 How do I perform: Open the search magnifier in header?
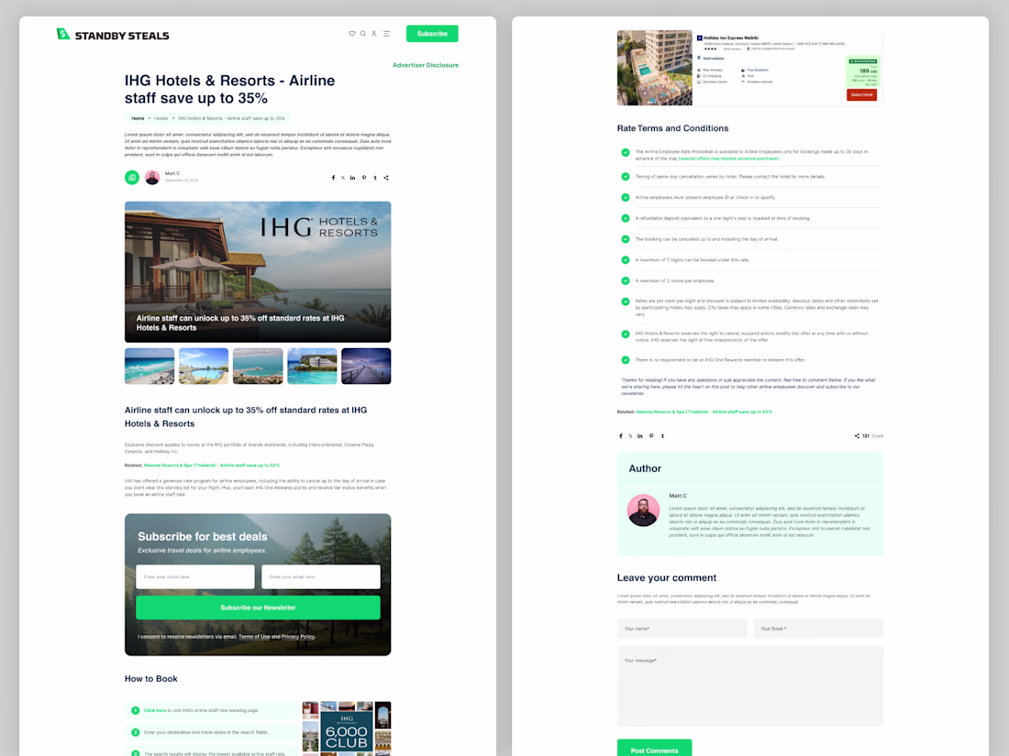point(363,33)
